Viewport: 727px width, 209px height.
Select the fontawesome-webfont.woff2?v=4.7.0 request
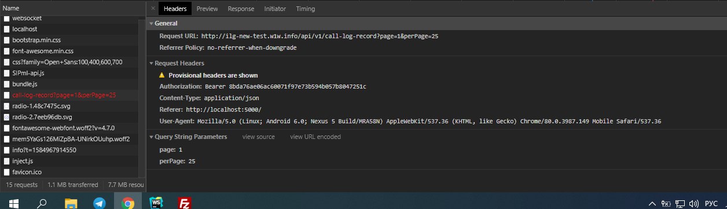coord(69,128)
